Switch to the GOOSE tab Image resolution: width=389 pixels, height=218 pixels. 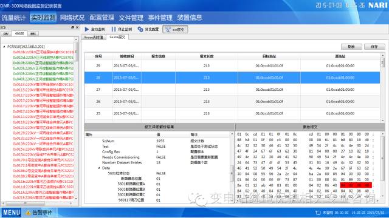point(19,33)
